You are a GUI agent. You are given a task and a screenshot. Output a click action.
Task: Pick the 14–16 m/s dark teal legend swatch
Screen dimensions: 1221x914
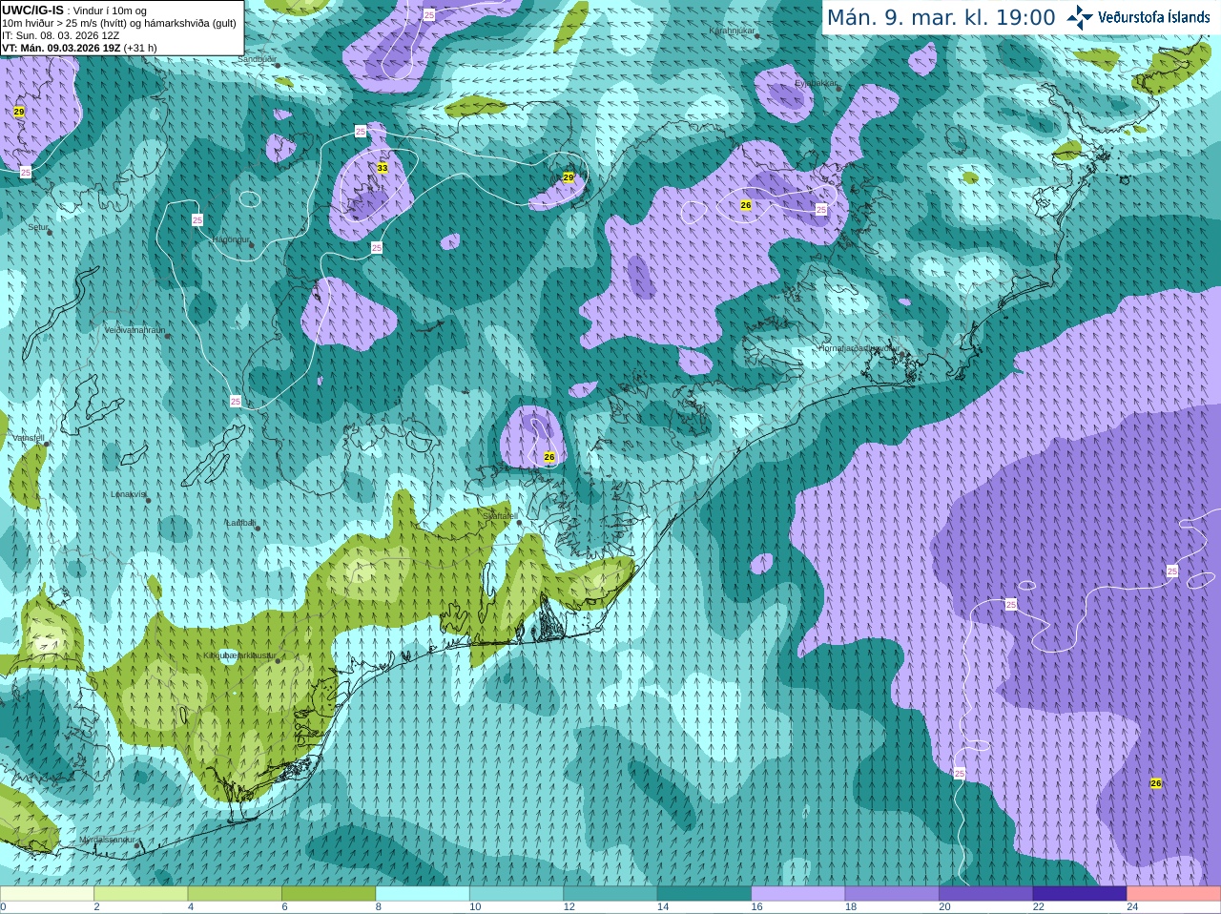coord(704,894)
